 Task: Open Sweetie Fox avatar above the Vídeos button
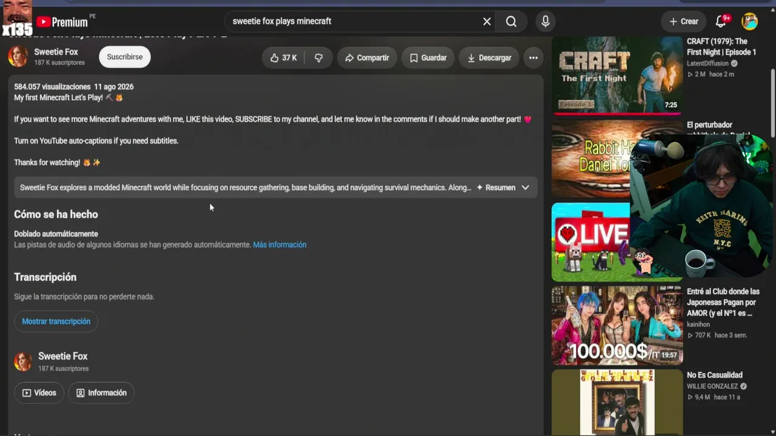[23, 362]
